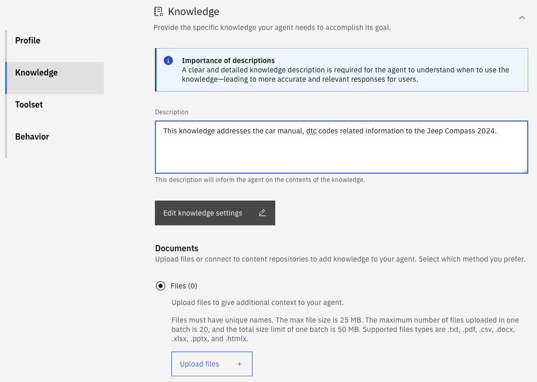The height and width of the screenshot is (382, 537).
Task: Click the pencil icon on Edit knowledge settings
Action: coord(262,213)
